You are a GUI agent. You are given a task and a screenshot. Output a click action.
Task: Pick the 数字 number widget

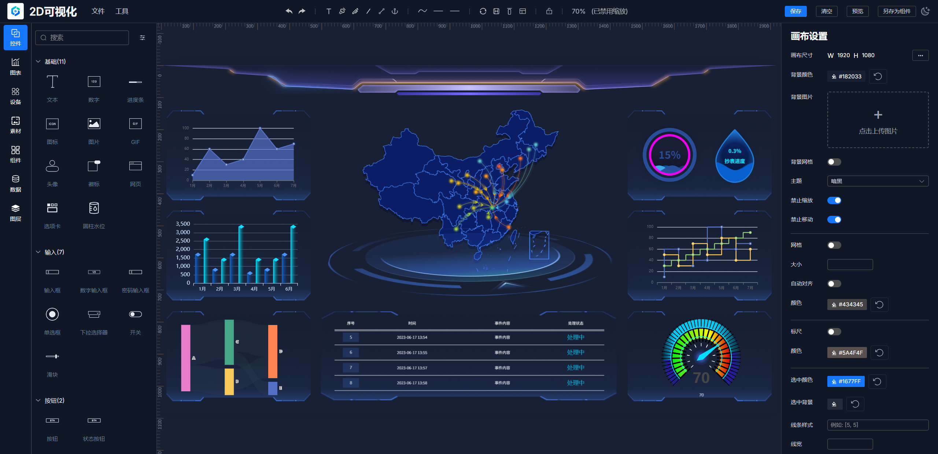pyautogui.click(x=94, y=89)
